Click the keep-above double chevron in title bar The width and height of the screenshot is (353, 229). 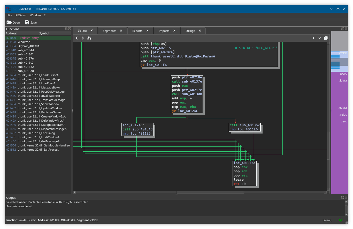click(x=15, y=9)
